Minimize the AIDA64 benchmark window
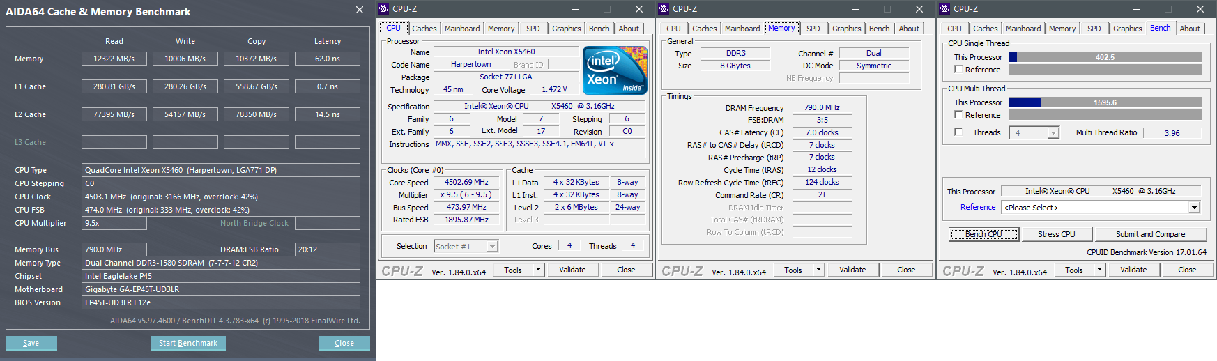 click(x=328, y=10)
